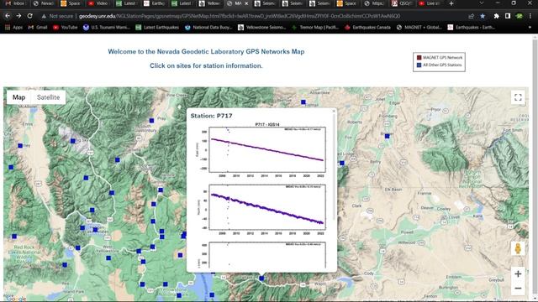Open a new browser tab
Screen dimensions: 538x302
pyautogui.click(x=451, y=3)
